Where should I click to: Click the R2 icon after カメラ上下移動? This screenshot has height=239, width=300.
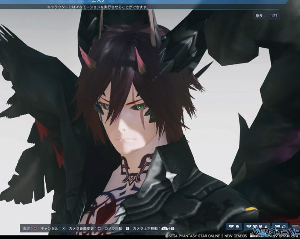[165, 228]
